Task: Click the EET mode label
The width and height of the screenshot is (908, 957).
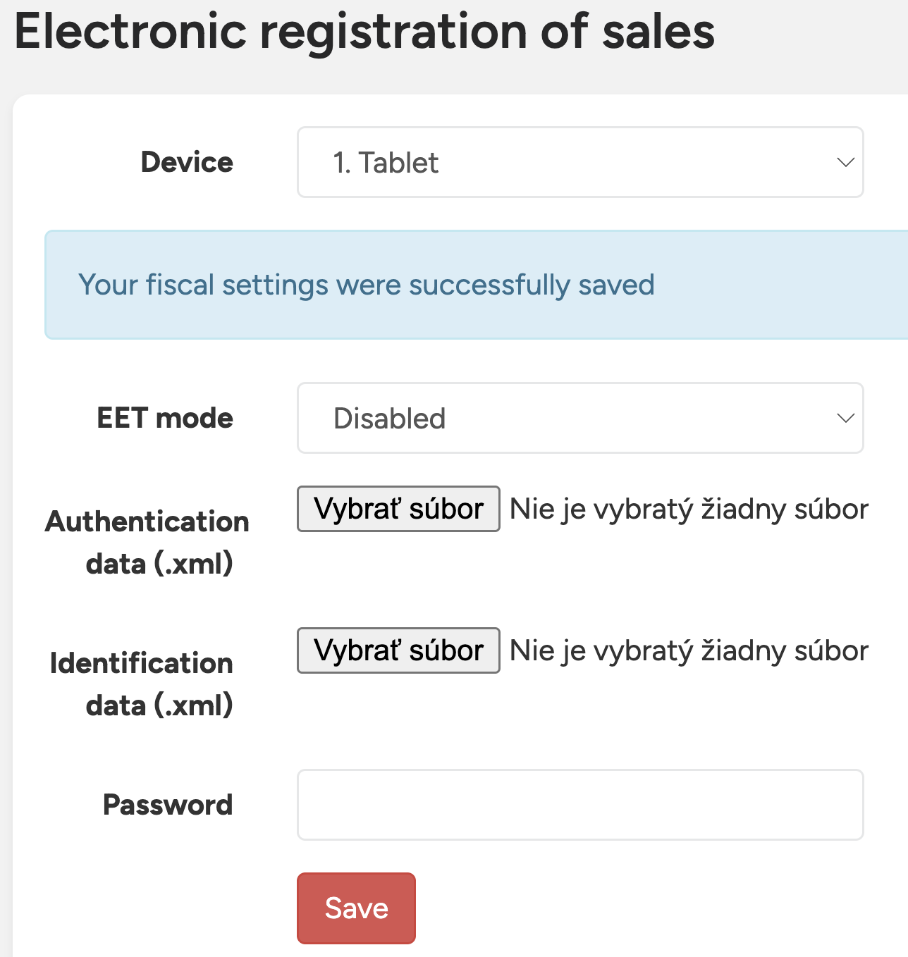Action: click(165, 418)
